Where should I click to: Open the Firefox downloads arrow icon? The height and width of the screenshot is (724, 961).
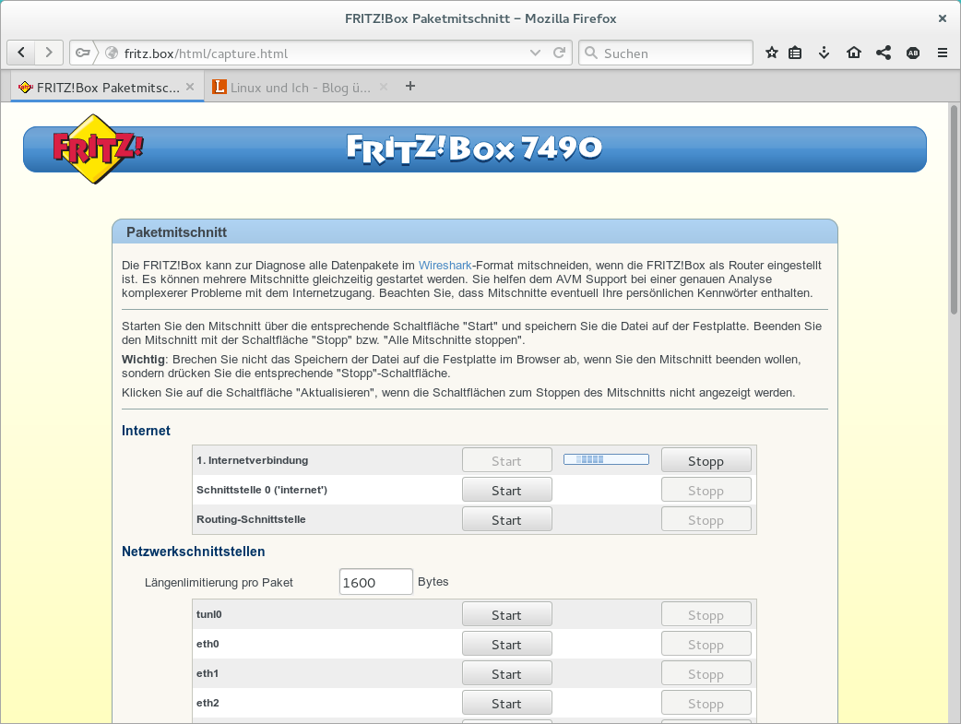click(x=825, y=53)
